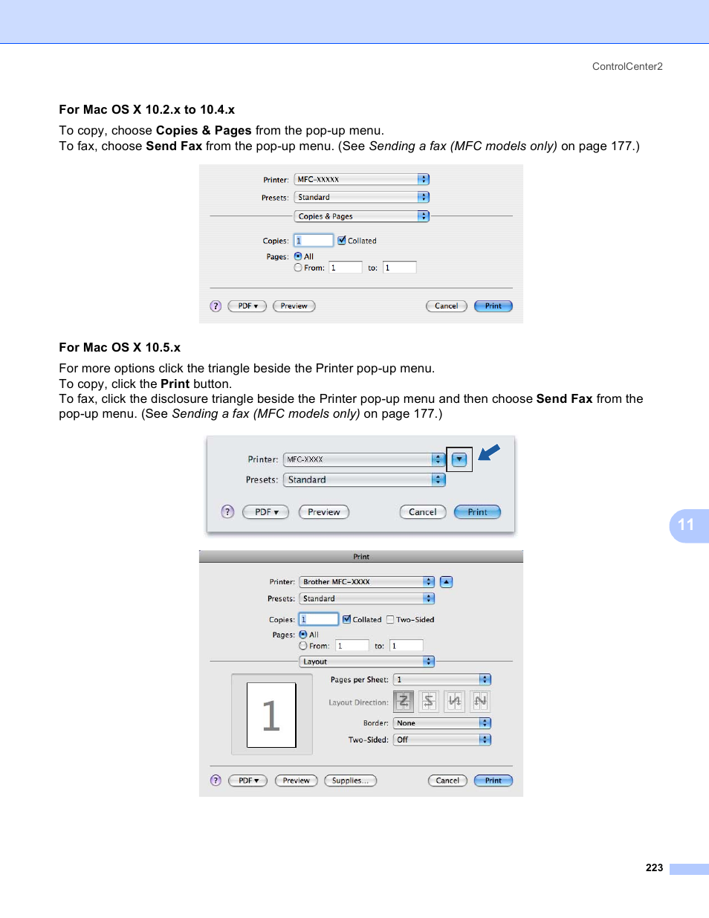Click Preview button in Copies & Pages dialog

pyautogui.click(x=294, y=306)
